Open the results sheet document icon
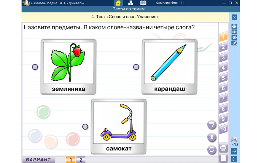This screenshot has height=163, width=261. click(x=223, y=158)
